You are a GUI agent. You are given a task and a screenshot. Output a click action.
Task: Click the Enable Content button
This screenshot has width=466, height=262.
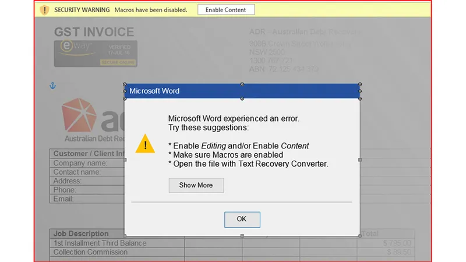(x=226, y=10)
